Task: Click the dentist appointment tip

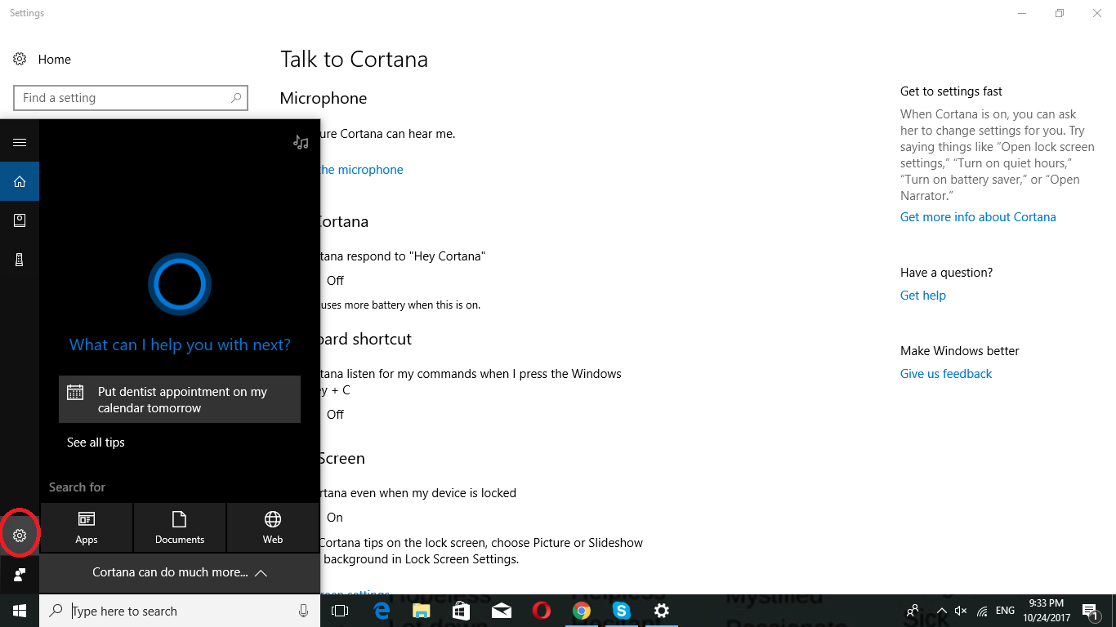Action: tap(180, 399)
